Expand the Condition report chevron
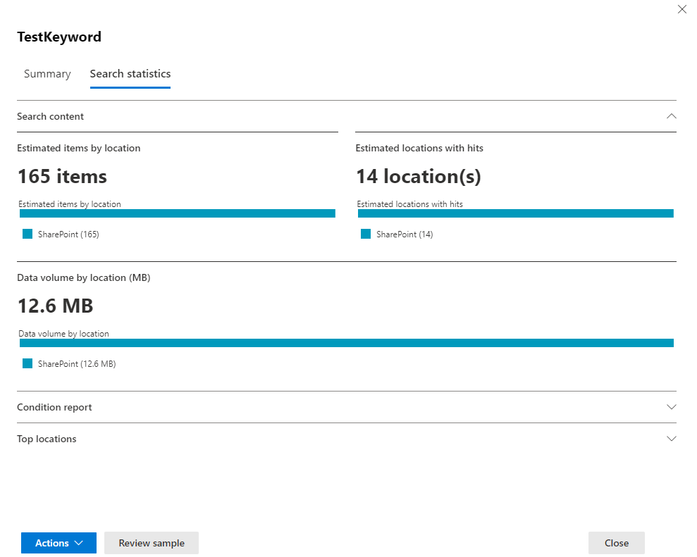697x557 pixels. pos(671,407)
